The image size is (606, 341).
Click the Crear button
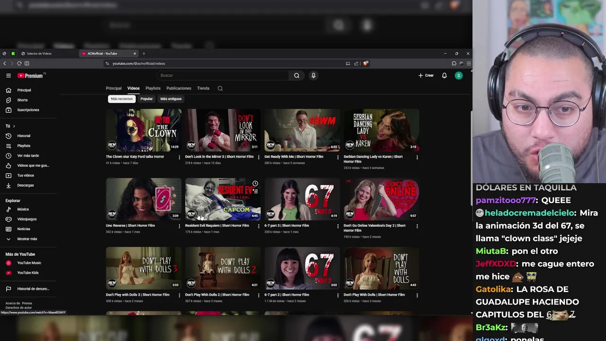(x=426, y=75)
